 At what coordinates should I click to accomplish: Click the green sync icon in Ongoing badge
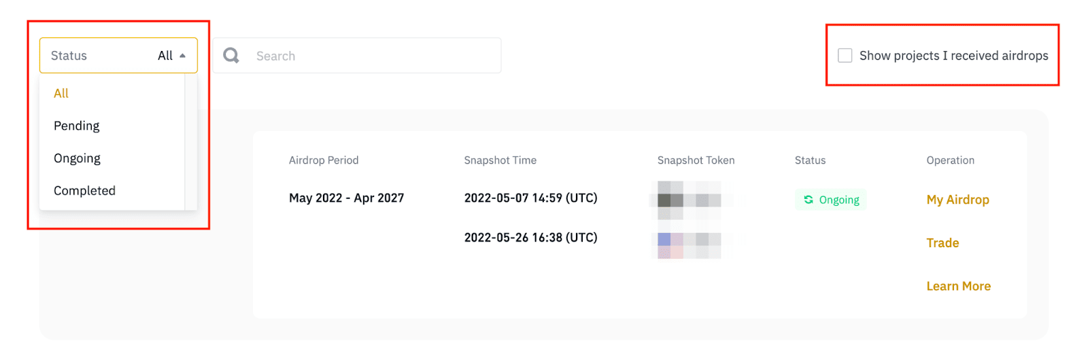809,200
